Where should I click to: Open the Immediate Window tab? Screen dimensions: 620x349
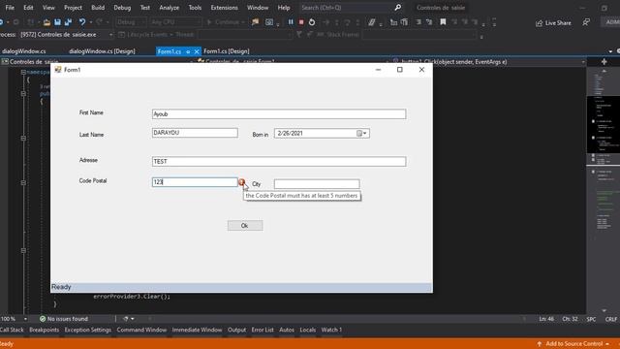click(x=197, y=330)
